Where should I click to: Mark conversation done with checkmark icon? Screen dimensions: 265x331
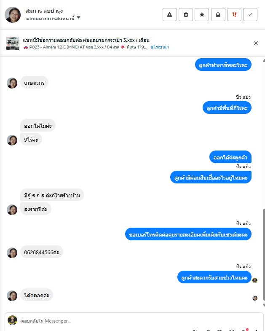click(250, 15)
